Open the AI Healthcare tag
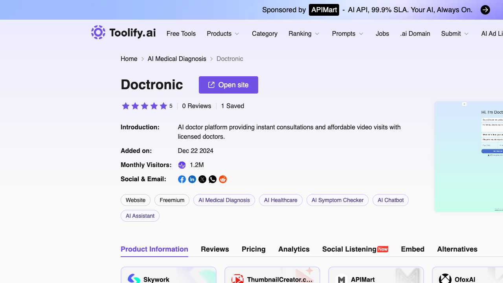 click(x=281, y=200)
